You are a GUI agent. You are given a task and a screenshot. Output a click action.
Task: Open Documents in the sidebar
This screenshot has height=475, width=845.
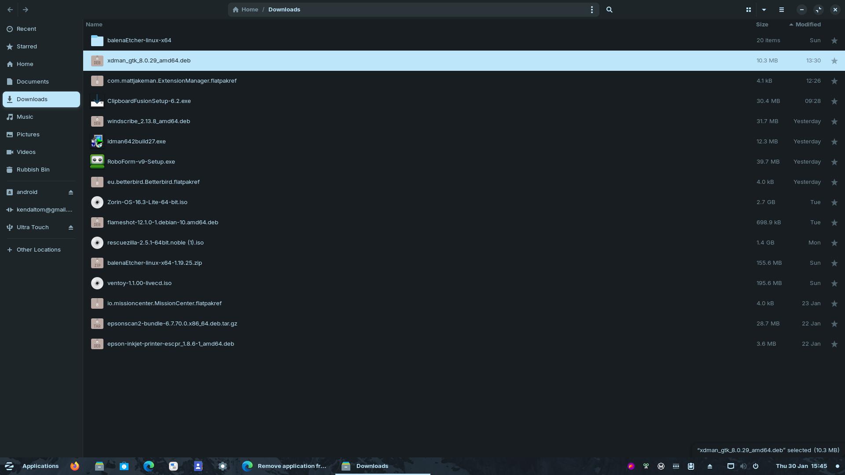(x=41, y=81)
